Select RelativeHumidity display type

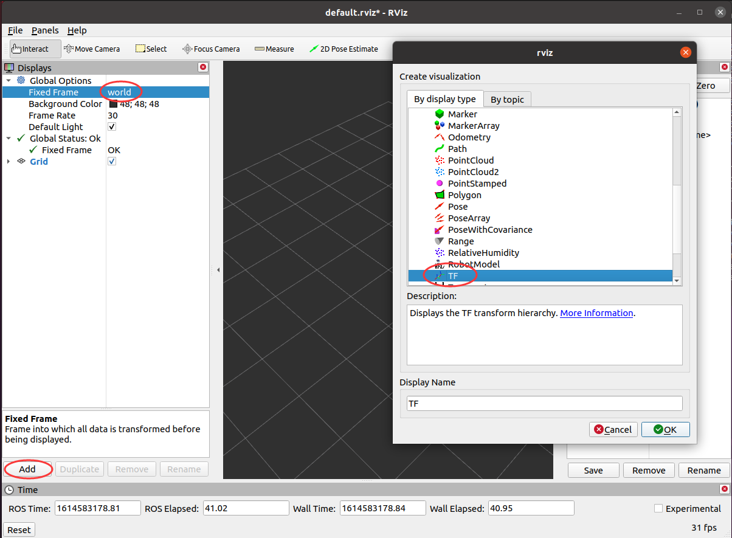pos(477,253)
